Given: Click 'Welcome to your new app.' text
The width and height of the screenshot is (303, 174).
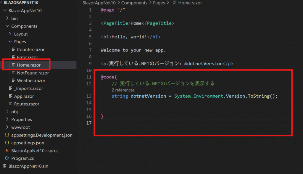Looking at the screenshot, I should point(133,50).
